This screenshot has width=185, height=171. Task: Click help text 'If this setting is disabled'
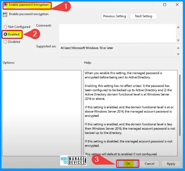tap(102, 141)
